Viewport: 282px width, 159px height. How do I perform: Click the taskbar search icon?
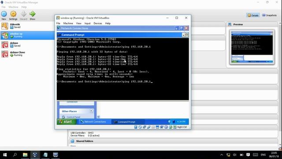pyautogui.click(x=15, y=155)
